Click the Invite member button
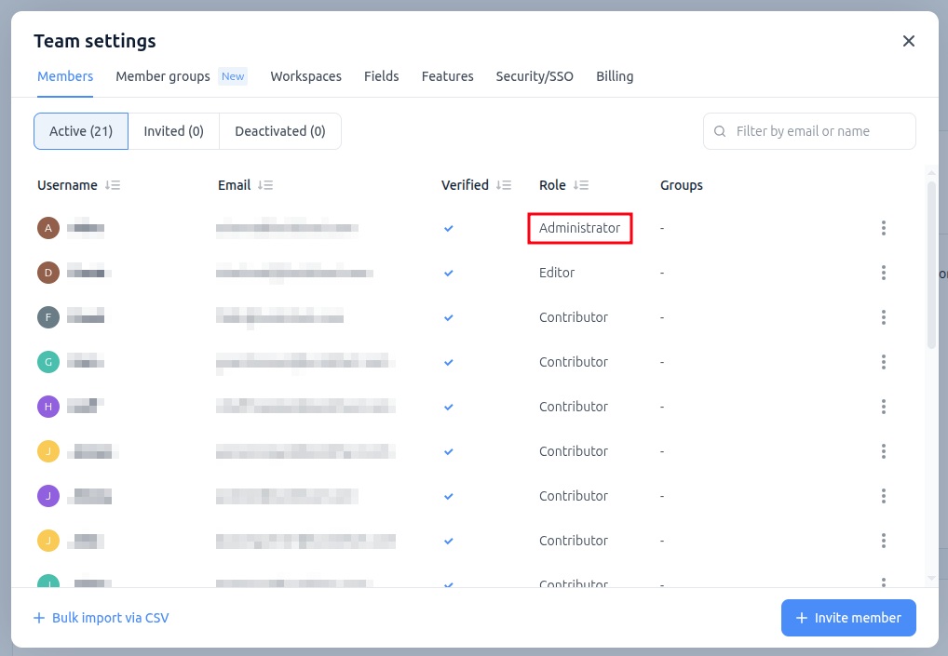The height and width of the screenshot is (656, 948). tap(848, 617)
